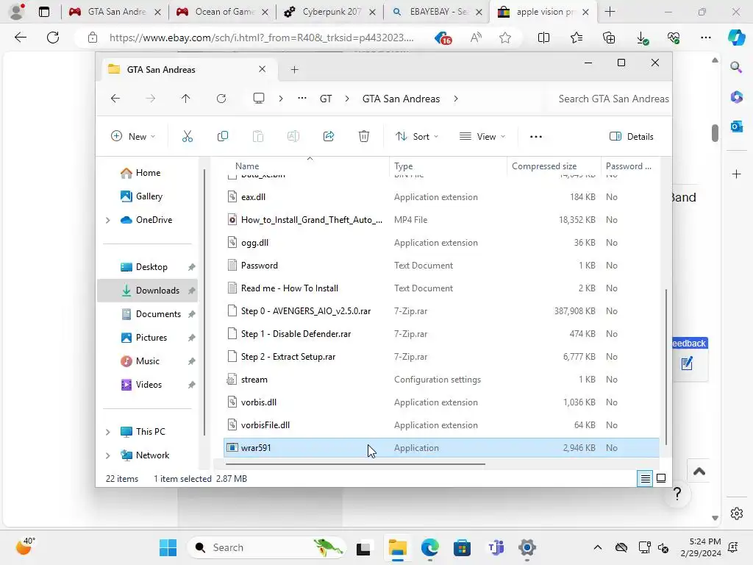Open the View dropdown
The width and height of the screenshot is (753, 565).
click(x=482, y=136)
